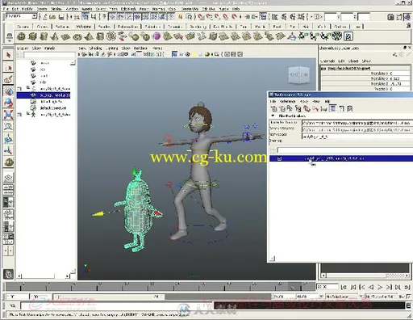The width and height of the screenshot is (413, 320).
Task: Click the ViewCube in the viewport corner
Action: pyautogui.click(x=298, y=74)
